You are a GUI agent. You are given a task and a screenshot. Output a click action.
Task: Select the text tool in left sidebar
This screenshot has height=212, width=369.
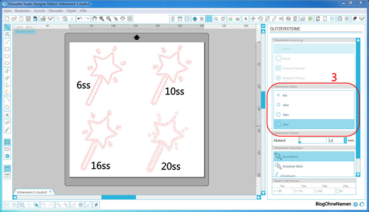pyautogui.click(x=7, y=115)
